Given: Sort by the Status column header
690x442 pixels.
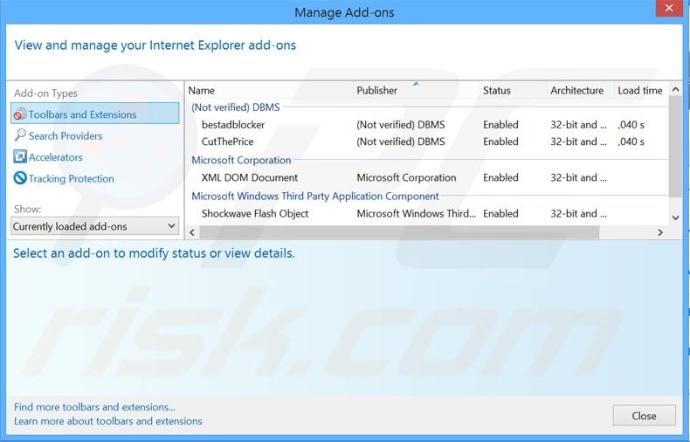Looking at the screenshot, I should coord(497,91).
